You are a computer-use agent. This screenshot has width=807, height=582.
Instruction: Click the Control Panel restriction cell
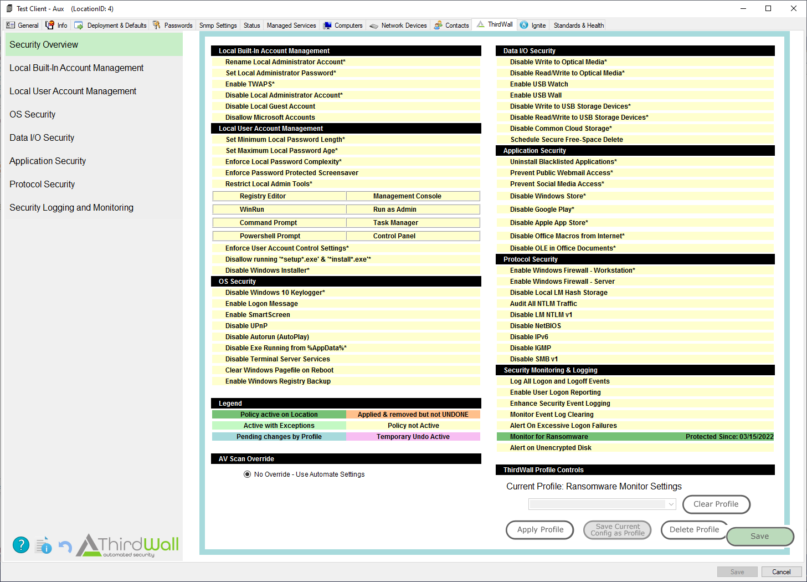pos(413,236)
